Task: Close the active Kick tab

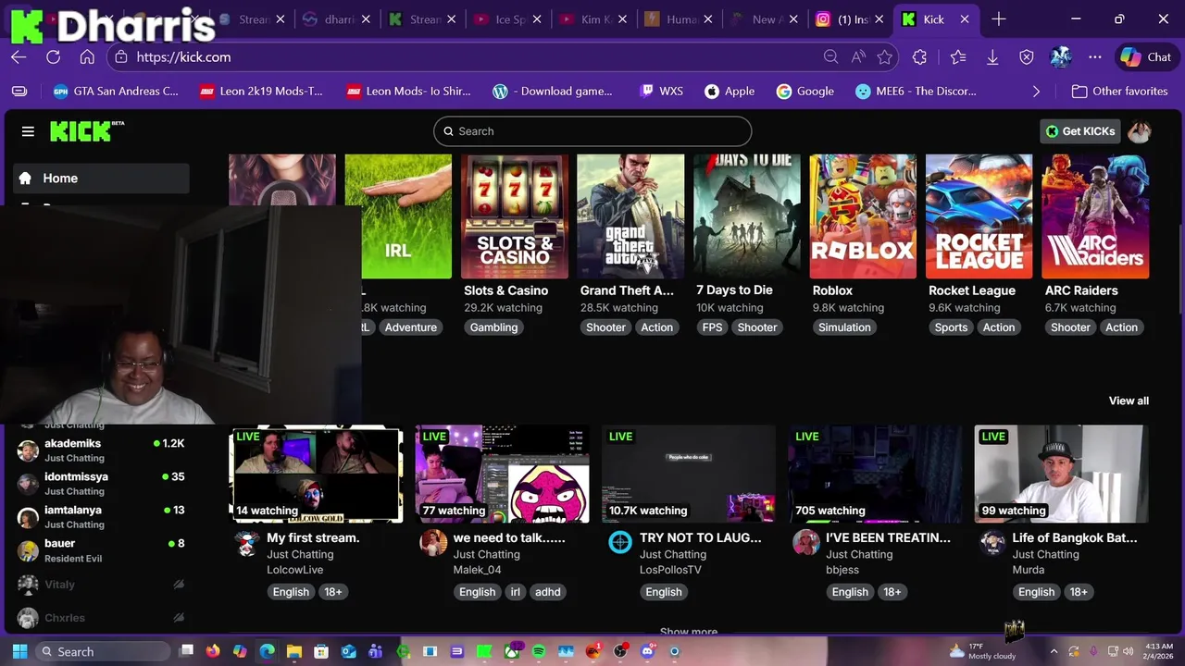Action: click(x=965, y=19)
